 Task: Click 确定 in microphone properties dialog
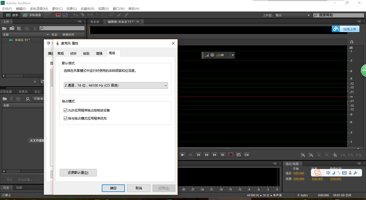113,188
